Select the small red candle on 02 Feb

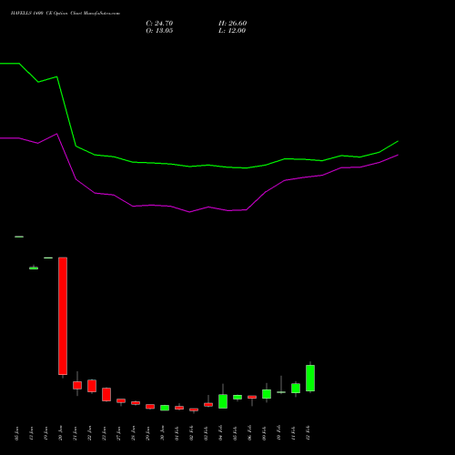(x=194, y=409)
